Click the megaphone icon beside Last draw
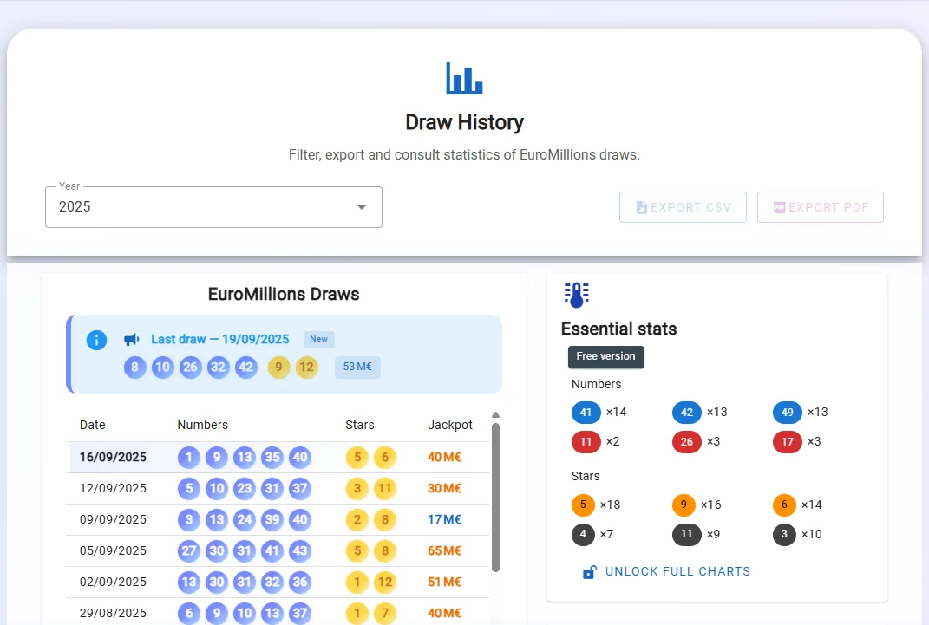This screenshot has height=625, width=929. tap(131, 340)
